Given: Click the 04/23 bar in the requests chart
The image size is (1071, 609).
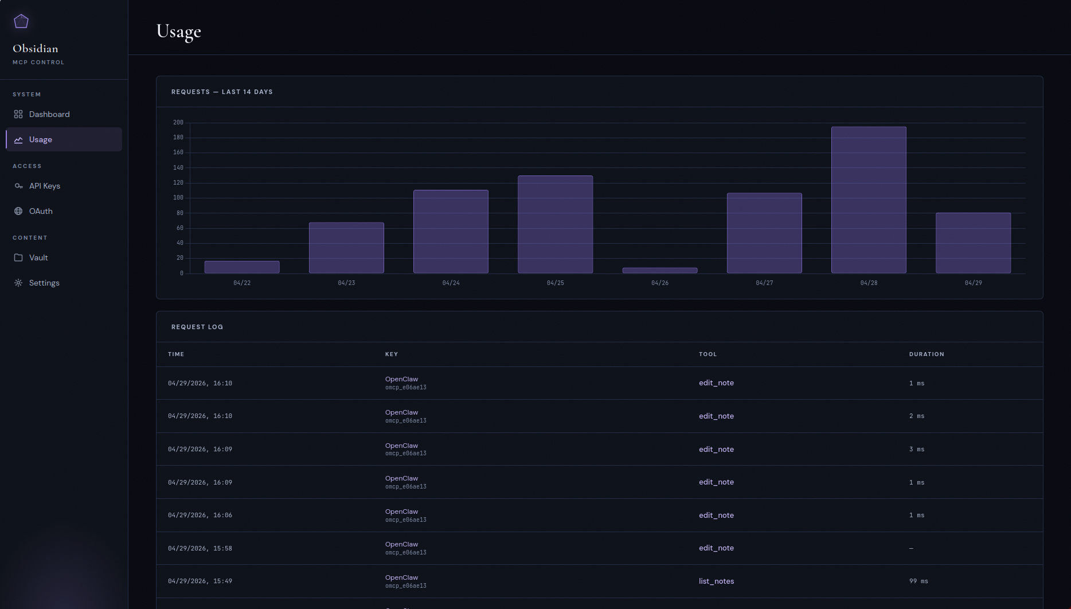Looking at the screenshot, I should point(346,248).
